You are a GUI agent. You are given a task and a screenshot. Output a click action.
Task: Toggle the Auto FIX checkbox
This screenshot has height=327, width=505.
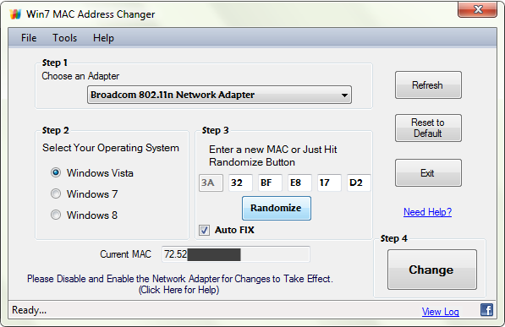pyautogui.click(x=204, y=230)
